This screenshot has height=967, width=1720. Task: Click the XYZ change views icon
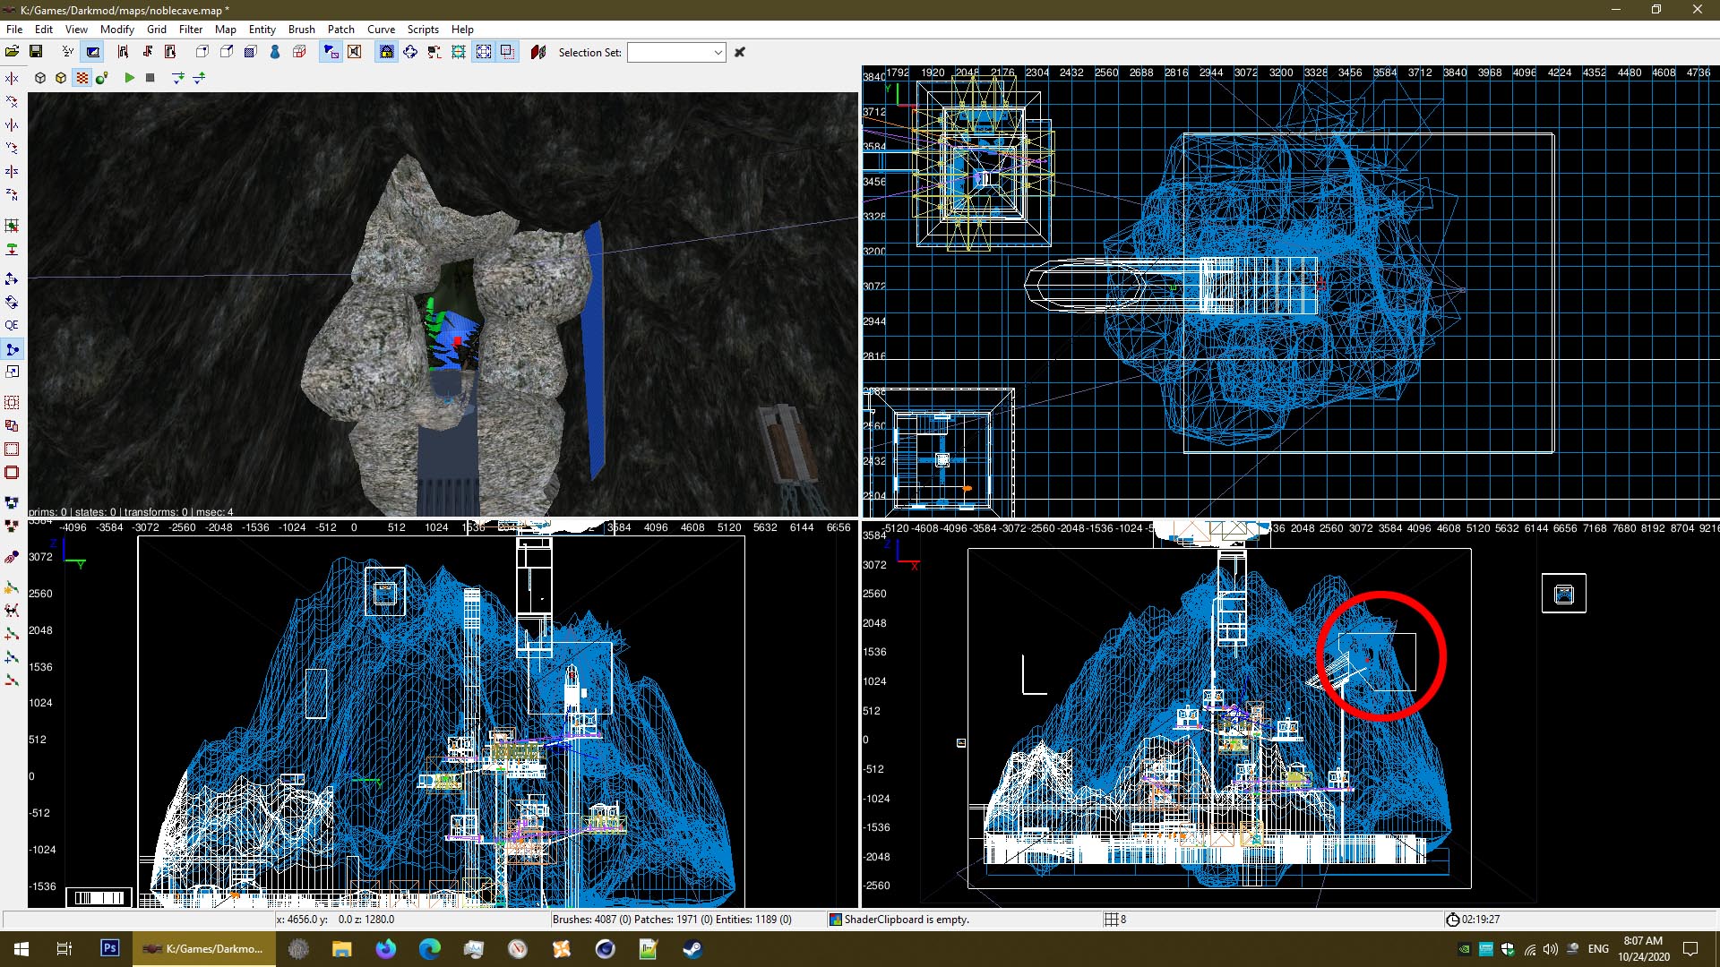click(x=68, y=52)
